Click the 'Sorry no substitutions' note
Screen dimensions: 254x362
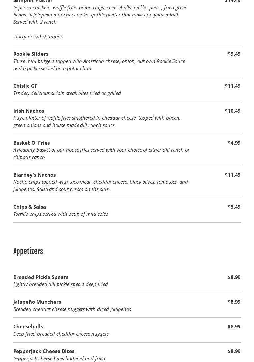tap(38, 36)
